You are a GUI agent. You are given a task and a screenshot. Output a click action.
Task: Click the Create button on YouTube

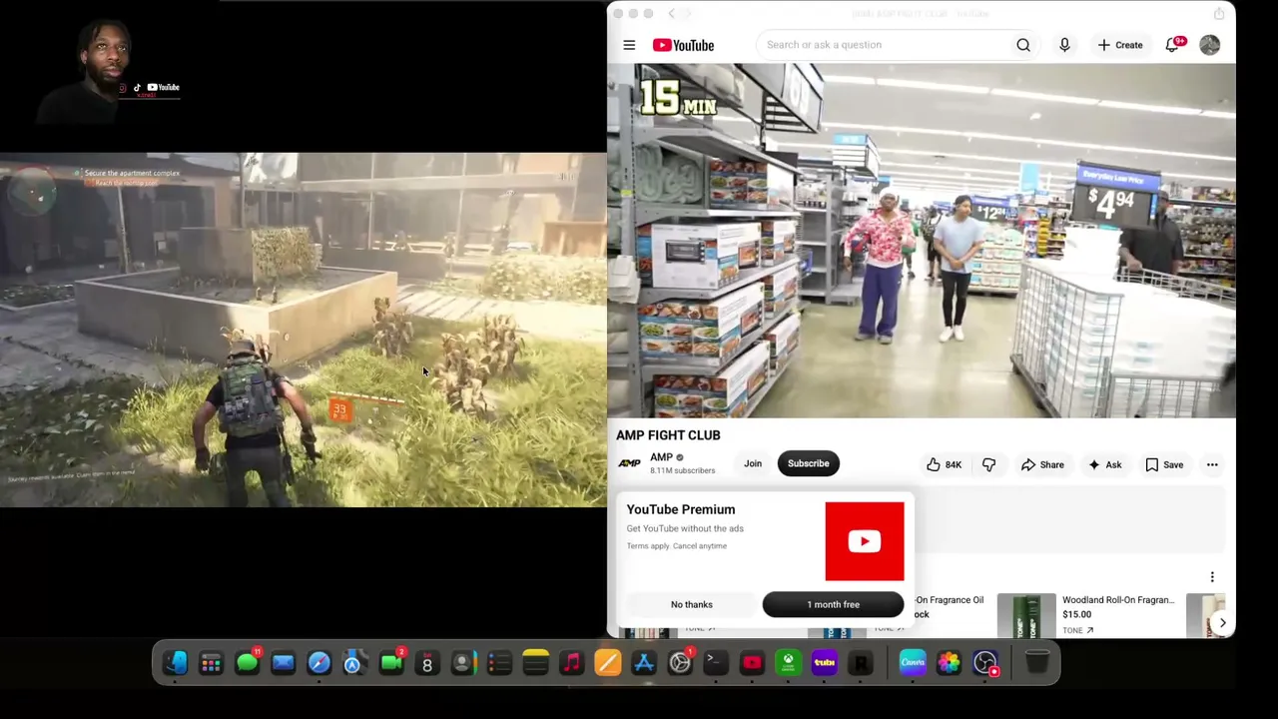point(1120,45)
